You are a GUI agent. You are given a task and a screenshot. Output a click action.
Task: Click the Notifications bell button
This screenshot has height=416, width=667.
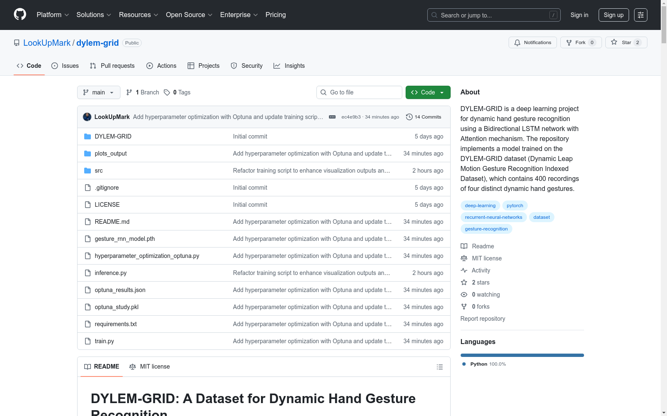532,42
